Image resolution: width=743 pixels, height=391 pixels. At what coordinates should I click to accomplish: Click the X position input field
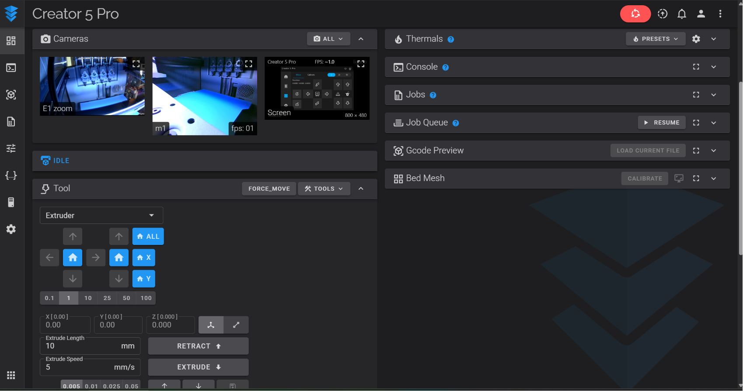pyautogui.click(x=65, y=325)
